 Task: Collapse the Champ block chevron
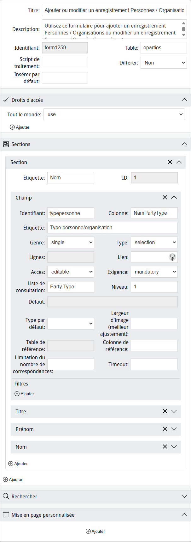coord(174,197)
